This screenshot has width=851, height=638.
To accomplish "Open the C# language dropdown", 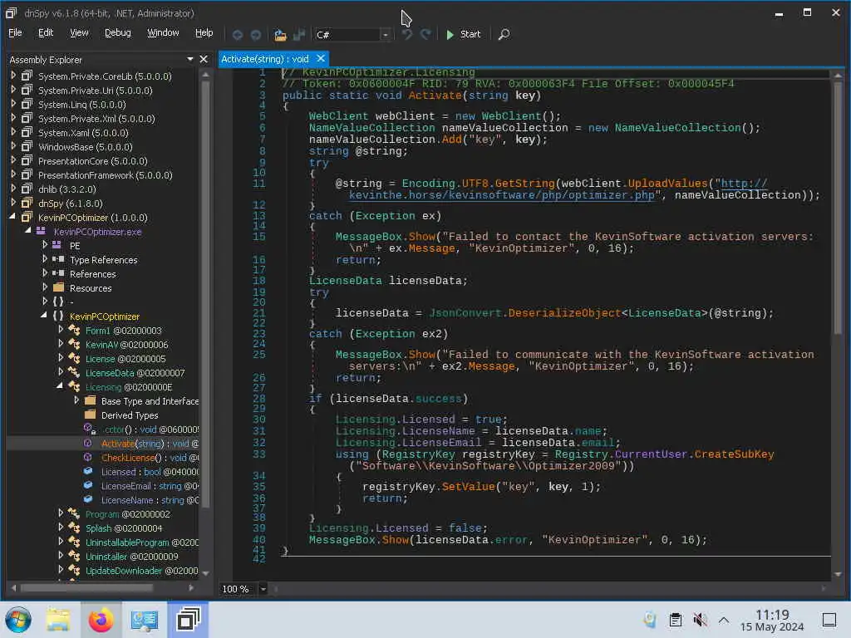I will click(385, 35).
